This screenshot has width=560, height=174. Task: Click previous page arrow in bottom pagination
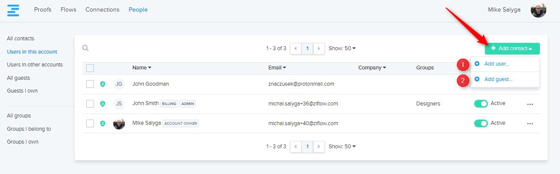coord(296,147)
